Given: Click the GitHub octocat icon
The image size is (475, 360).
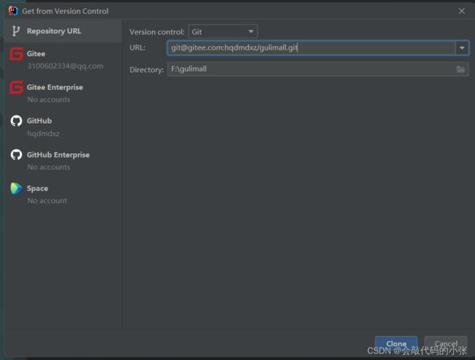Looking at the screenshot, I should [16, 121].
